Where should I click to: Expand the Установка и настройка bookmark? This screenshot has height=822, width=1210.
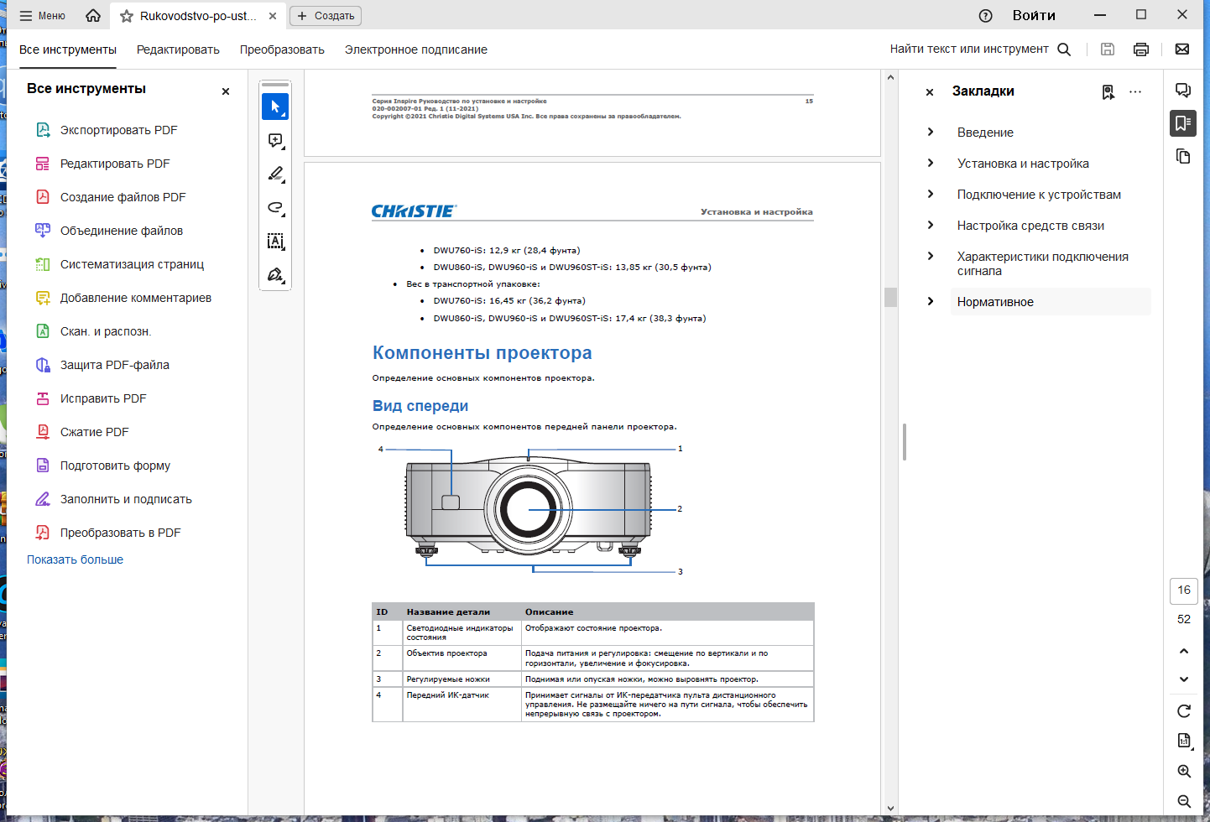coord(931,163)
